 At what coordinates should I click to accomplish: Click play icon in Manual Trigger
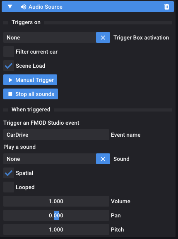[x=10, y=80]
